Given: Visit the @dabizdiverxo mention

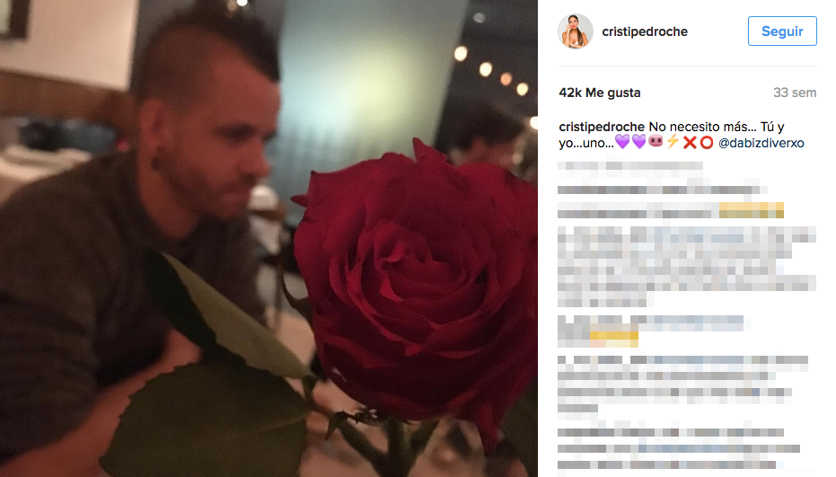Looking at the screenshot, I should point(761,143).
